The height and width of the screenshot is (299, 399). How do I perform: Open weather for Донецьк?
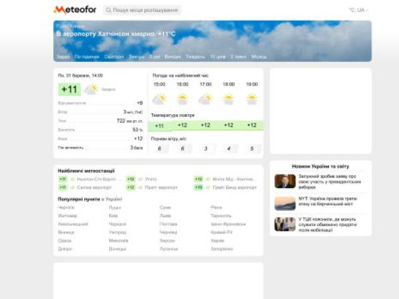117,249
